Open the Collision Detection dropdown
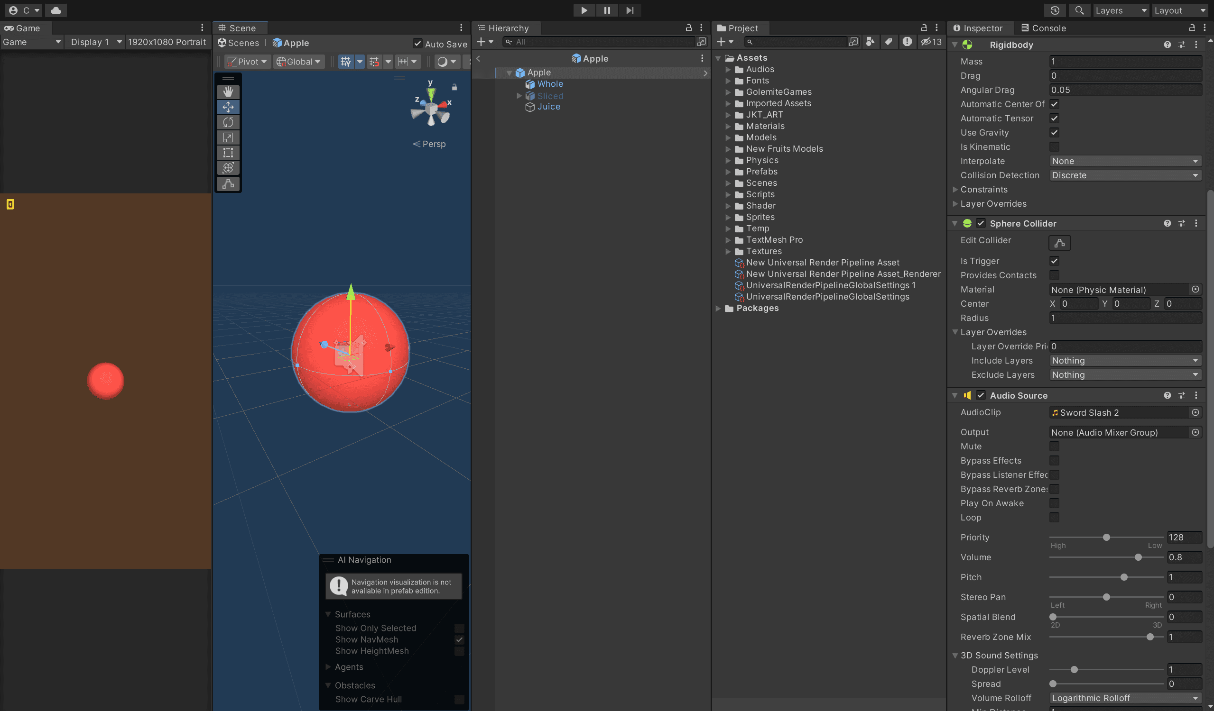1214x711 pixels. (x=1124, y=175)
